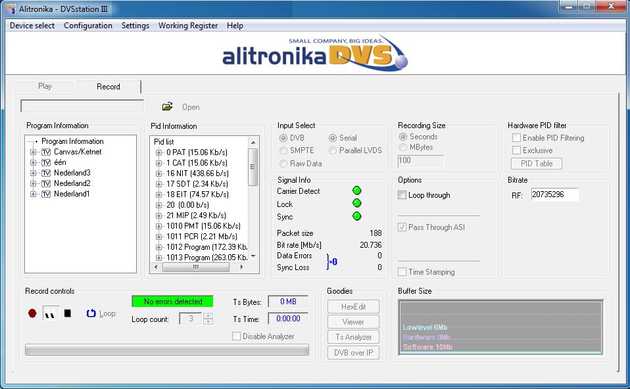
Task: Click the Ts Analyzer button
Action: [353, 337]
